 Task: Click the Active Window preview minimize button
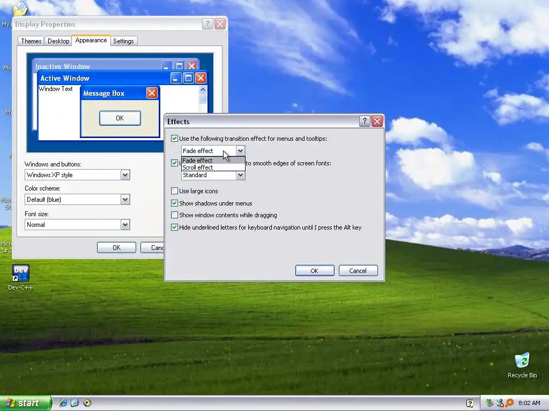[x=176, y=78]
